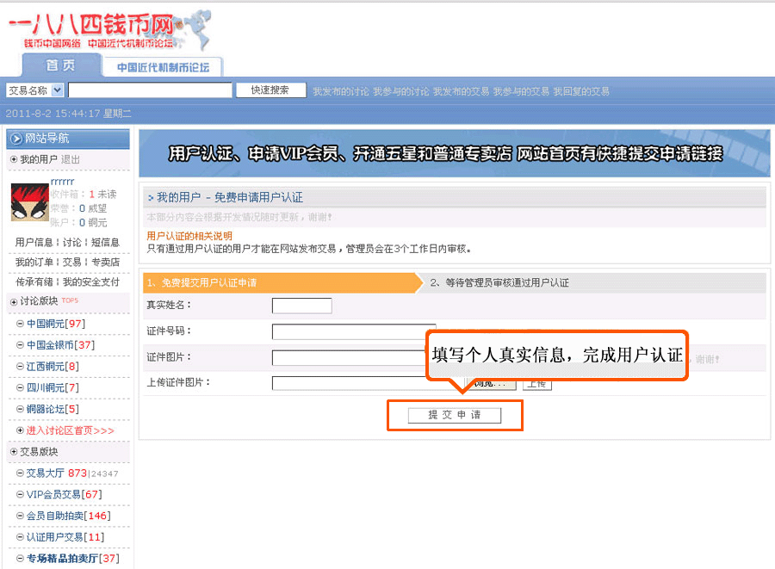The image size is (775, 569).
Task: Click the minus icon beside VIP会员交易
Action: point(20,495)
